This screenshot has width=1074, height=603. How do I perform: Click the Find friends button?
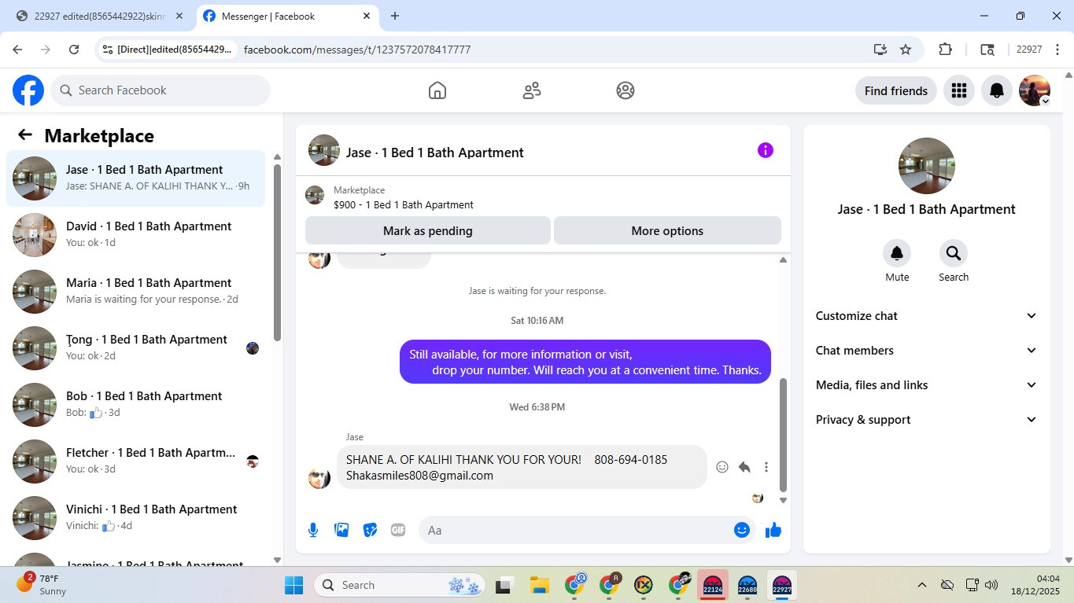pos(896,90)
